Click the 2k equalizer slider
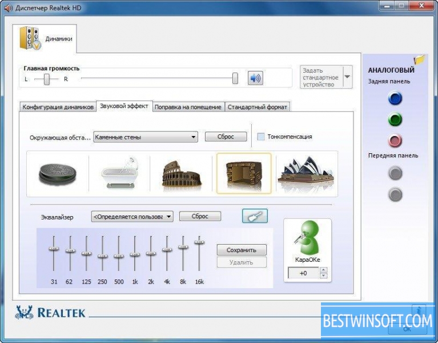This screenshot has height=343, width=438. [x=151, y=253]
